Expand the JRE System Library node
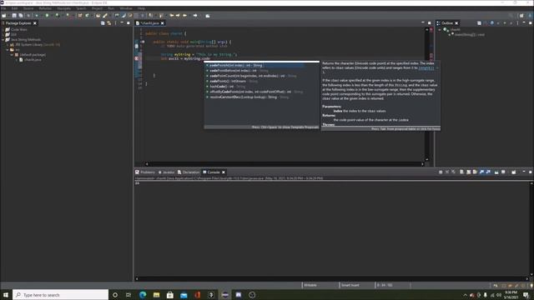 [8, 44]
